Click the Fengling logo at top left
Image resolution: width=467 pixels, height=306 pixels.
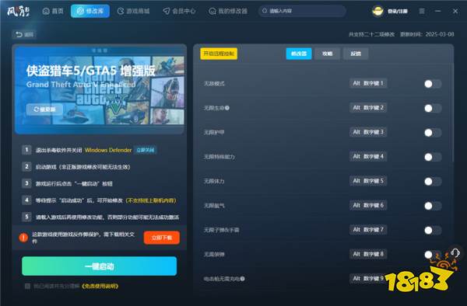[x=19, y=12]
